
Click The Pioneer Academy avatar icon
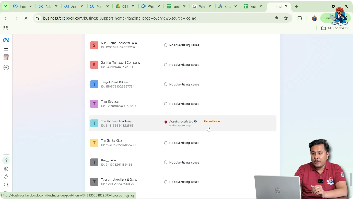(94, 123)
